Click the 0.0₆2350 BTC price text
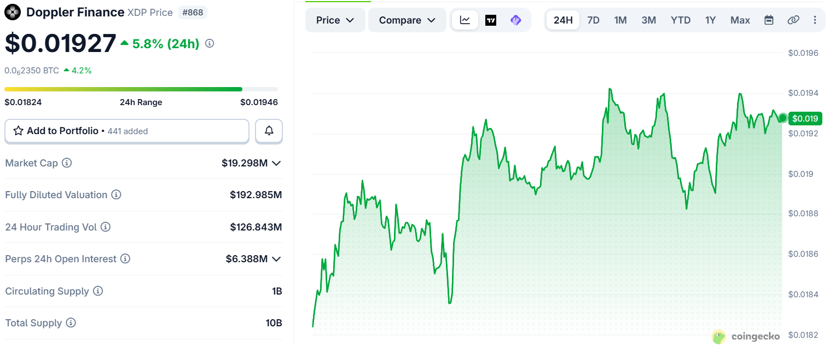Image resolution: width=830 pixels, height=346 pixels. click(x=32, y=71)
